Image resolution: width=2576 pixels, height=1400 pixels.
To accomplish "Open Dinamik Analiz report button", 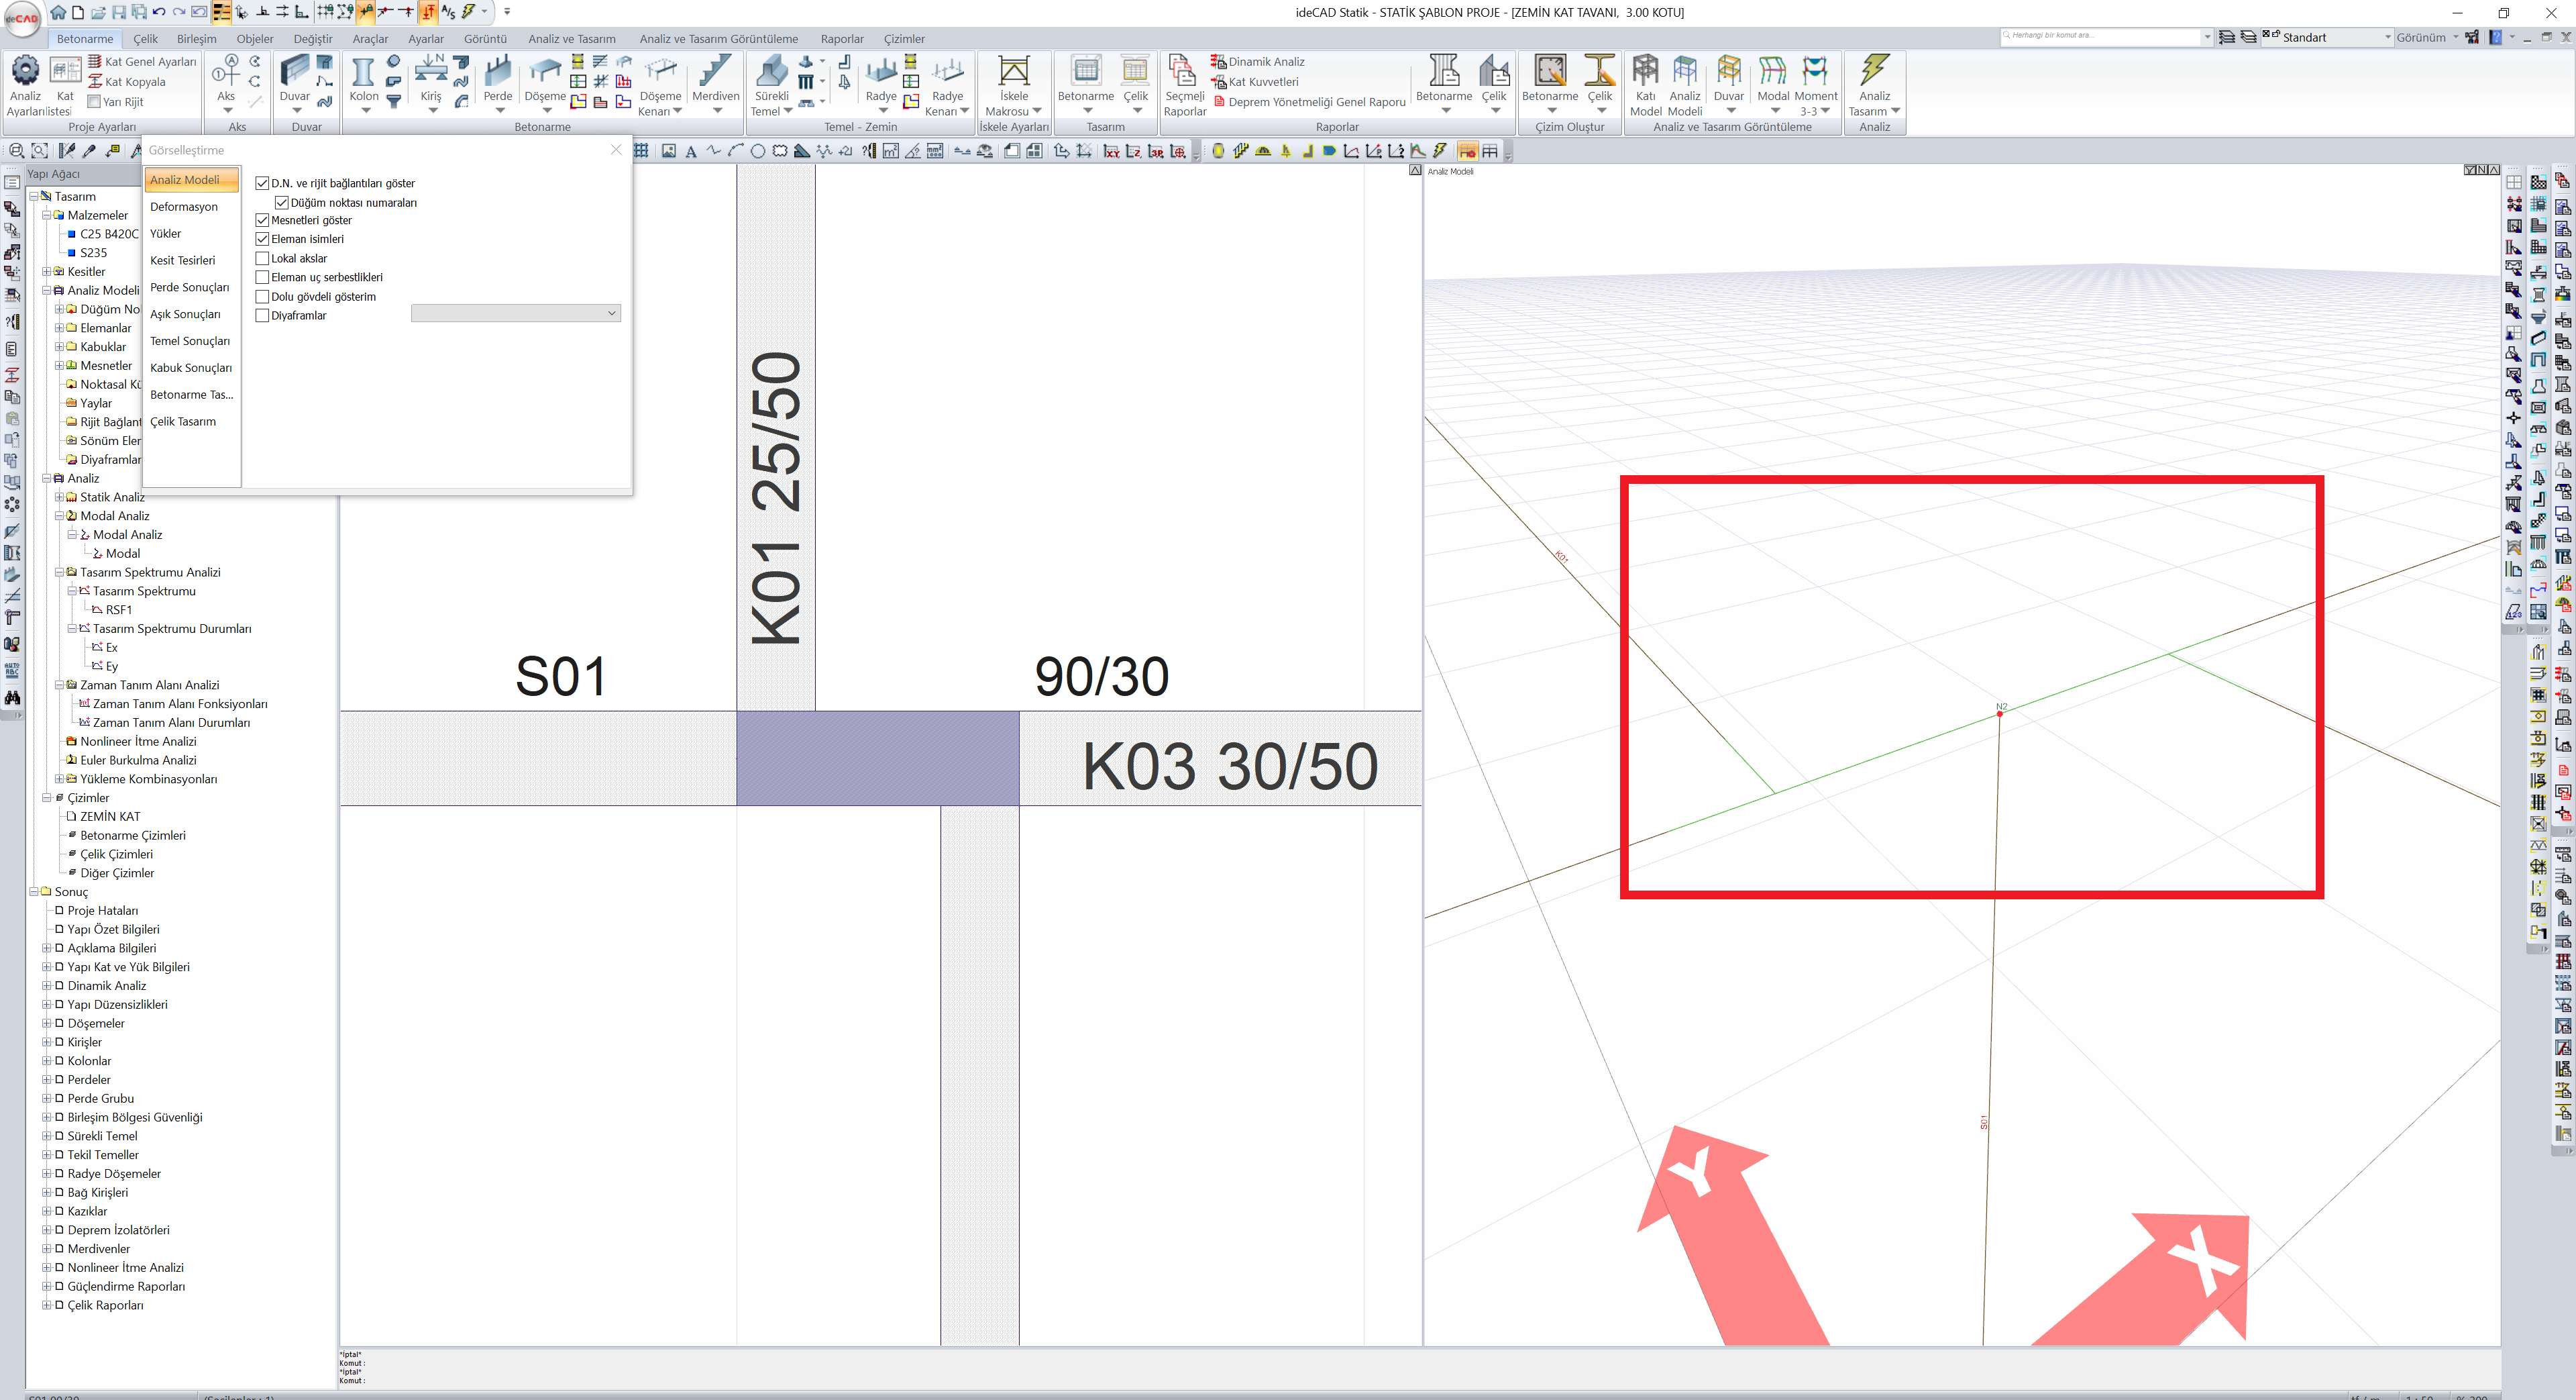I will [1258, 61].
